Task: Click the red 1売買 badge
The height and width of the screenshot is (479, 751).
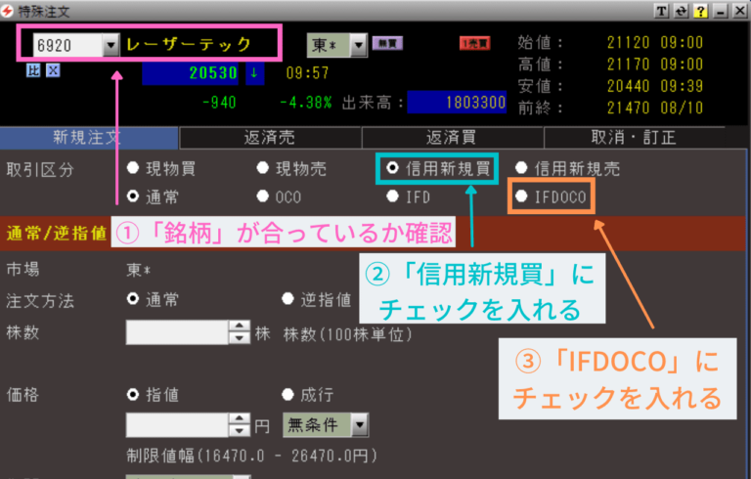Action: point(474,45)
